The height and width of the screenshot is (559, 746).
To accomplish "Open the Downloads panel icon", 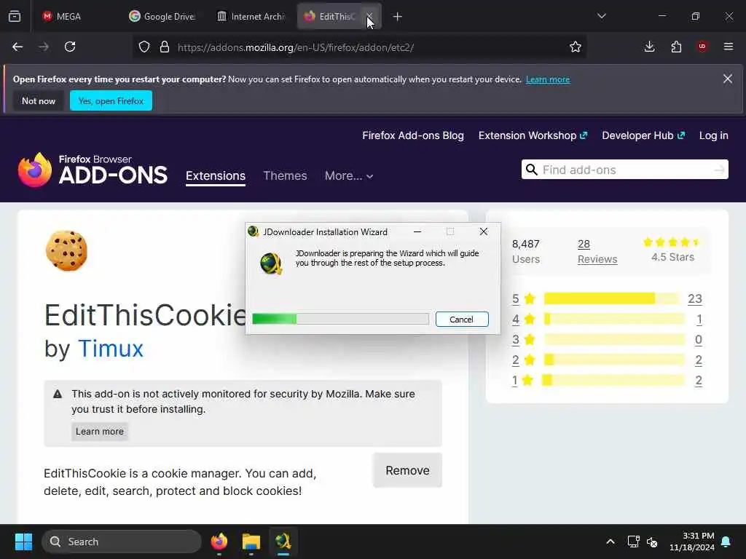I will [649, 47].
